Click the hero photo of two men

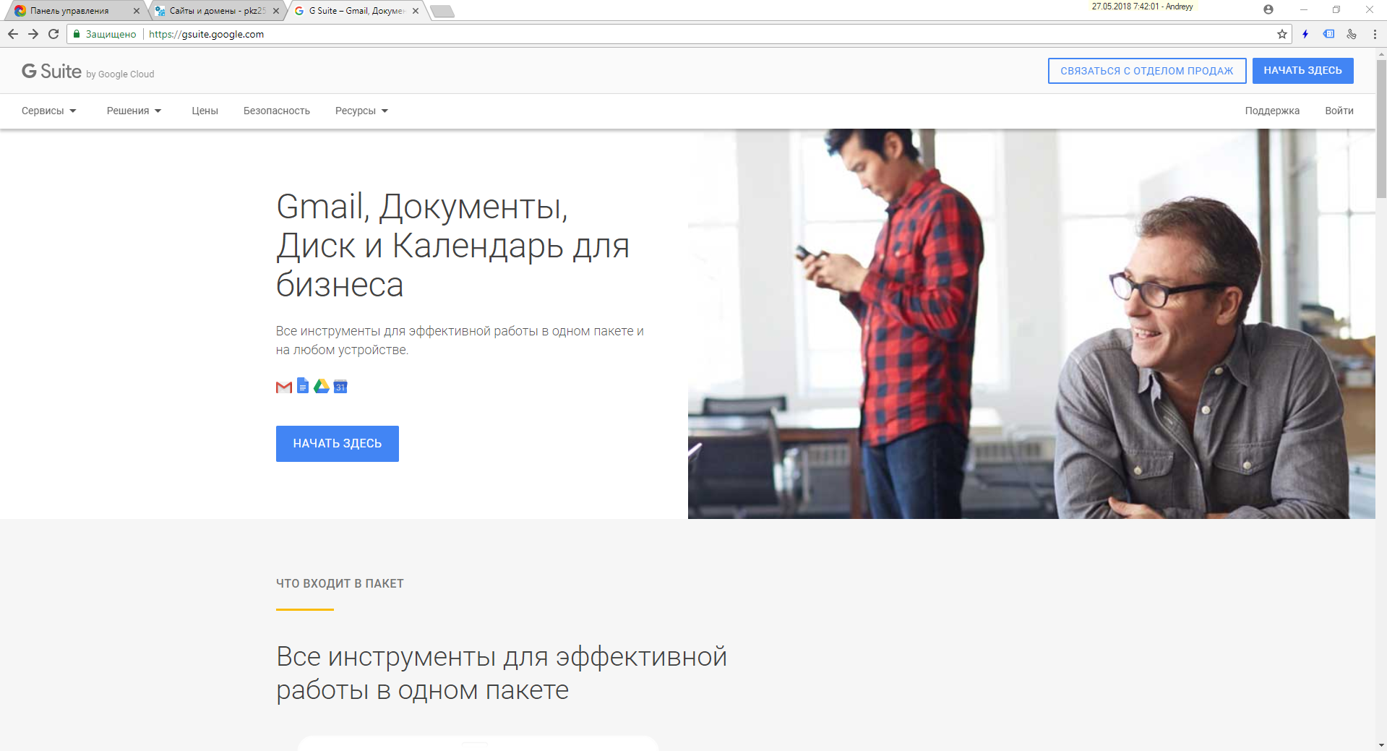tap(1031, 324)
